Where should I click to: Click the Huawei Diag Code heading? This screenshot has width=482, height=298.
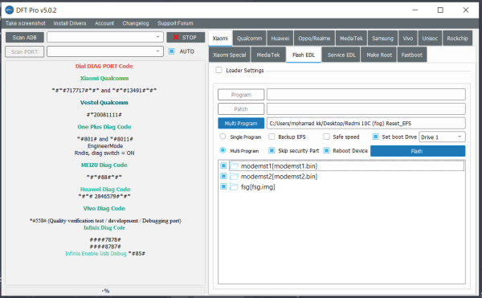105,190
